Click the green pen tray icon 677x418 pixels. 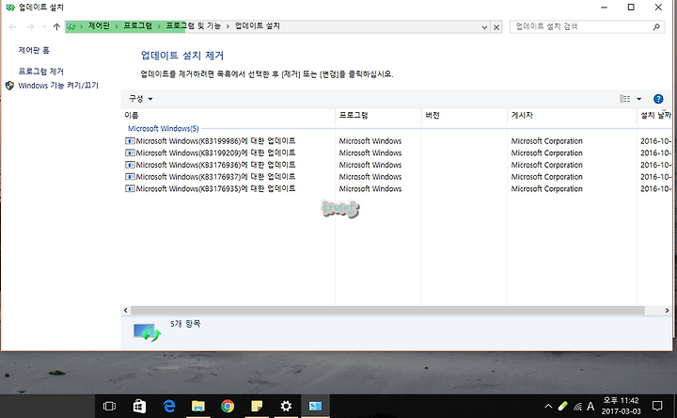562,407
